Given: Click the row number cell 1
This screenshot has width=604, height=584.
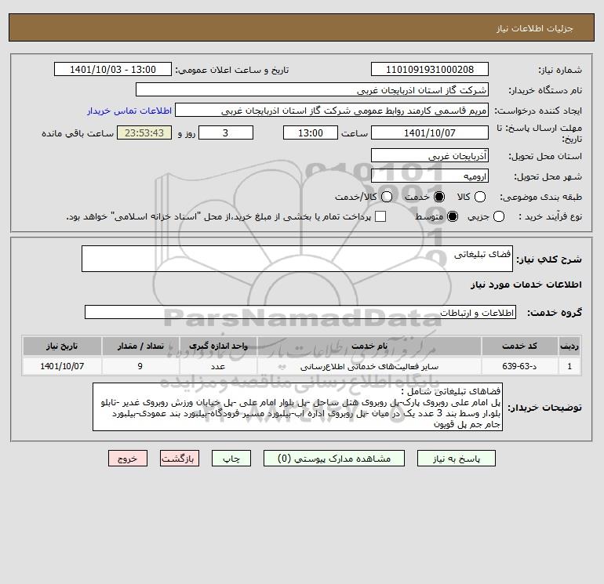Looking at the screenshot, I should tap(569, 366).
